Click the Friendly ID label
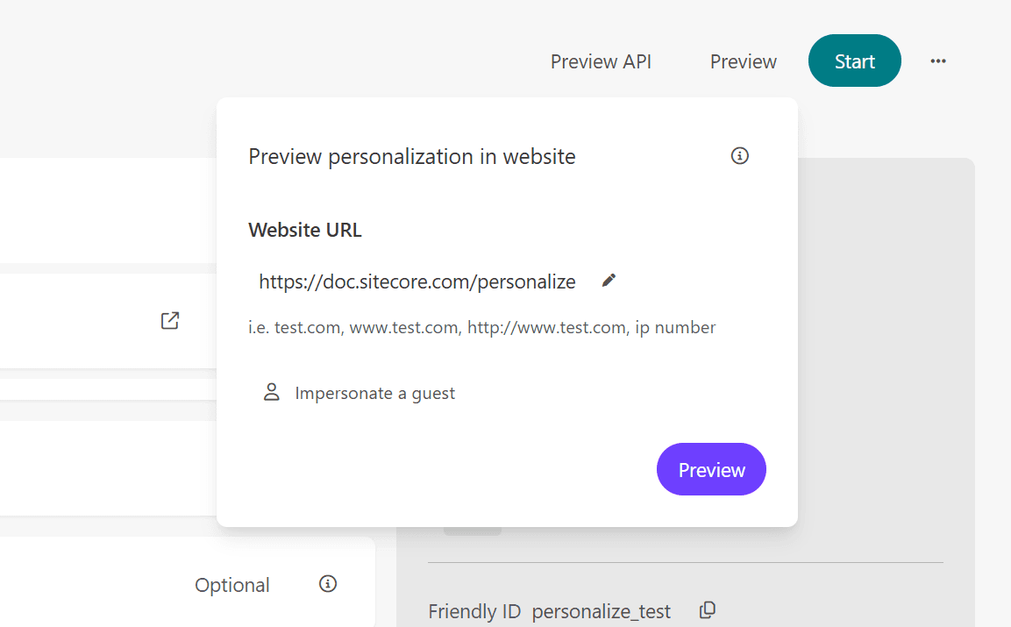1011x627 pixels. (x=474, y=611)
